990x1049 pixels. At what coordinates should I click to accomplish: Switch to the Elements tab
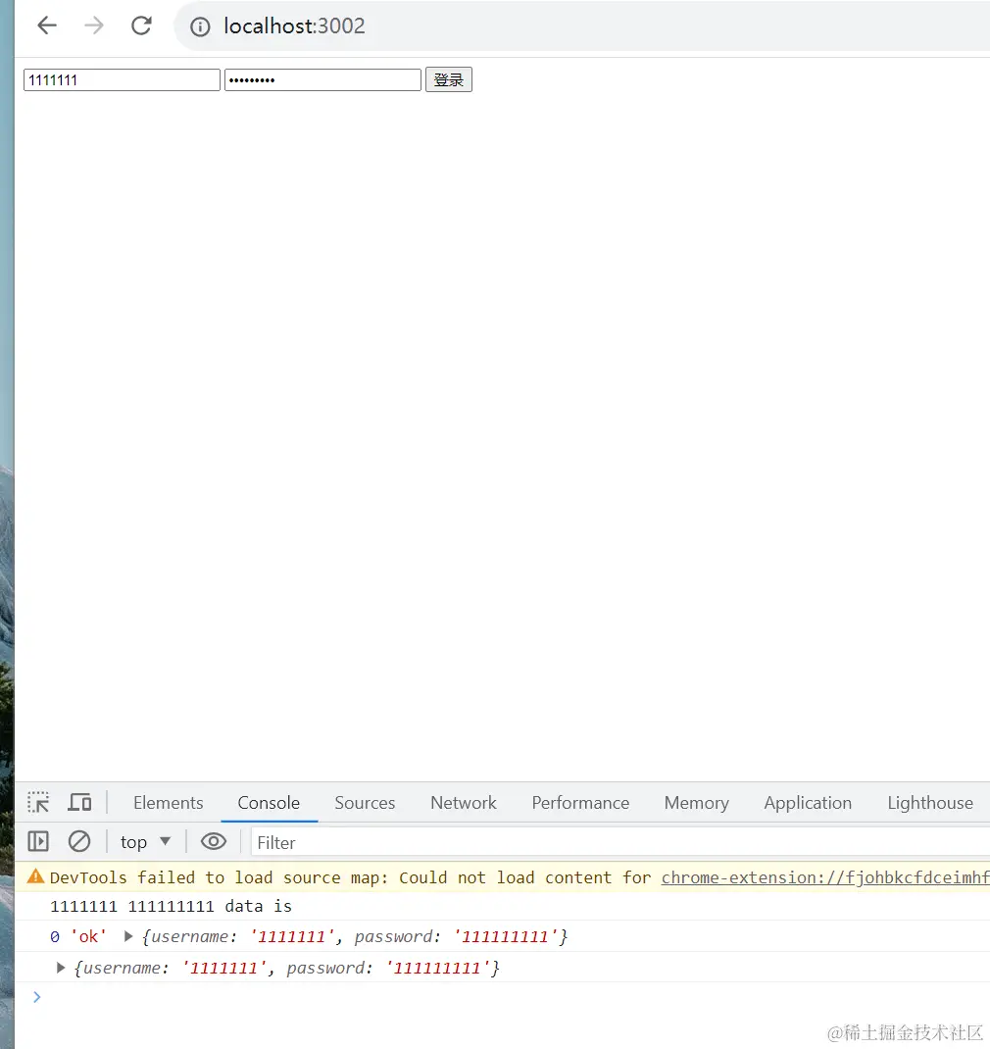(168, 803)
